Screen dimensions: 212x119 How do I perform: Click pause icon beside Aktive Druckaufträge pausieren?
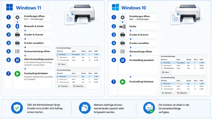click(17, 60)
